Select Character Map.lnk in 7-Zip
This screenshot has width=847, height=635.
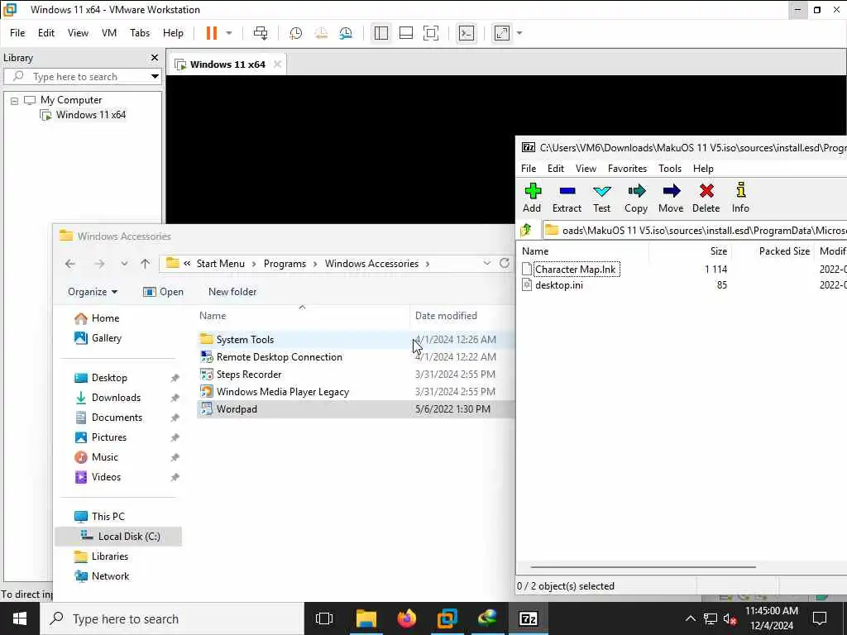576,269
